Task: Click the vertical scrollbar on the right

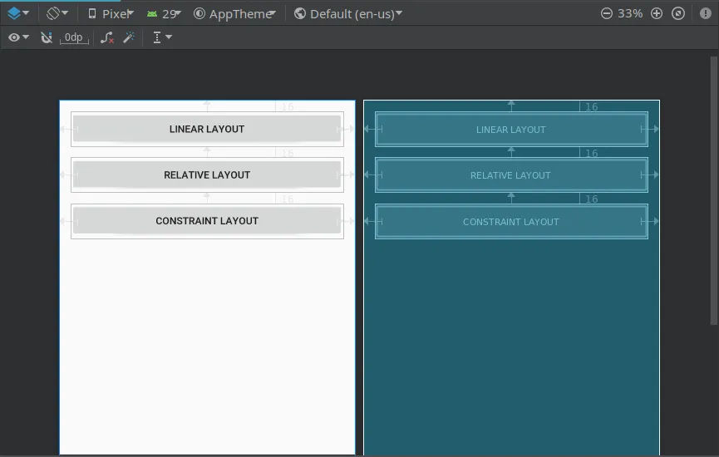Action: 713,190
